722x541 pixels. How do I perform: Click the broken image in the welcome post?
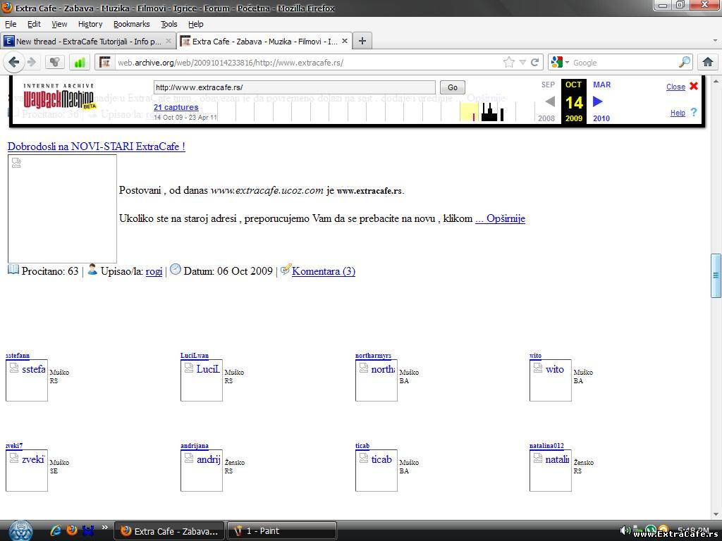[62, 209]
